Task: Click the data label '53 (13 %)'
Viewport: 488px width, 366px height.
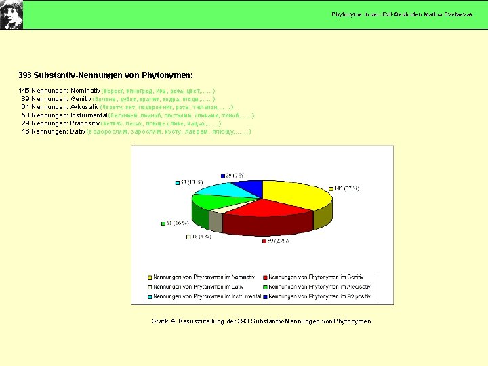Action: pyautogui.click(x=191, y=182)
